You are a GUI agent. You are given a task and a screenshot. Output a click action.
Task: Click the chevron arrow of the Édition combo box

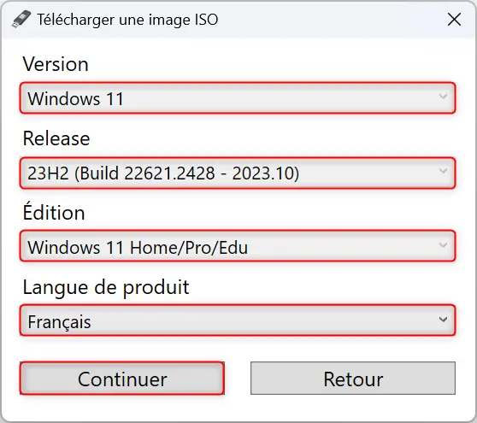point(443,245)
